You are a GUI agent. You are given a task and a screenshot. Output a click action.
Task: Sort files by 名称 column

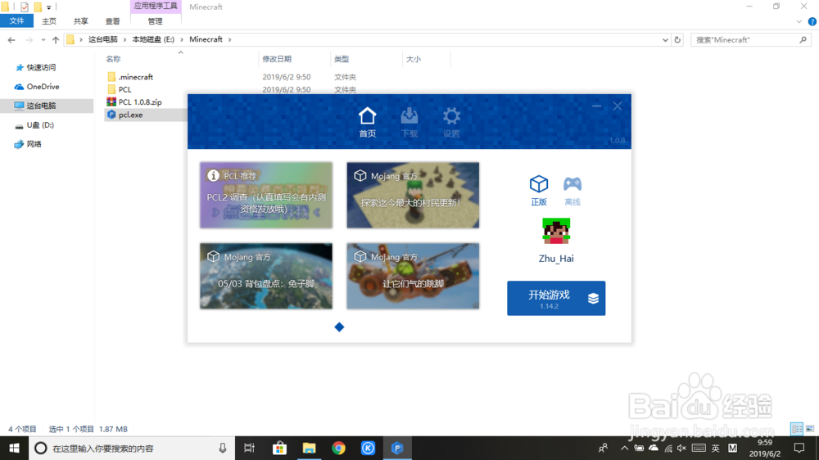tap(113, 59)
